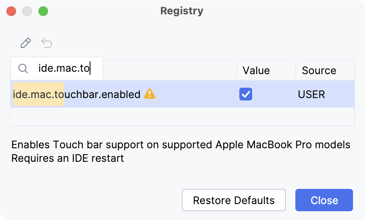Click the revert to default arrow icon
This screenshot has width=365, height=220.
point(47,43)
